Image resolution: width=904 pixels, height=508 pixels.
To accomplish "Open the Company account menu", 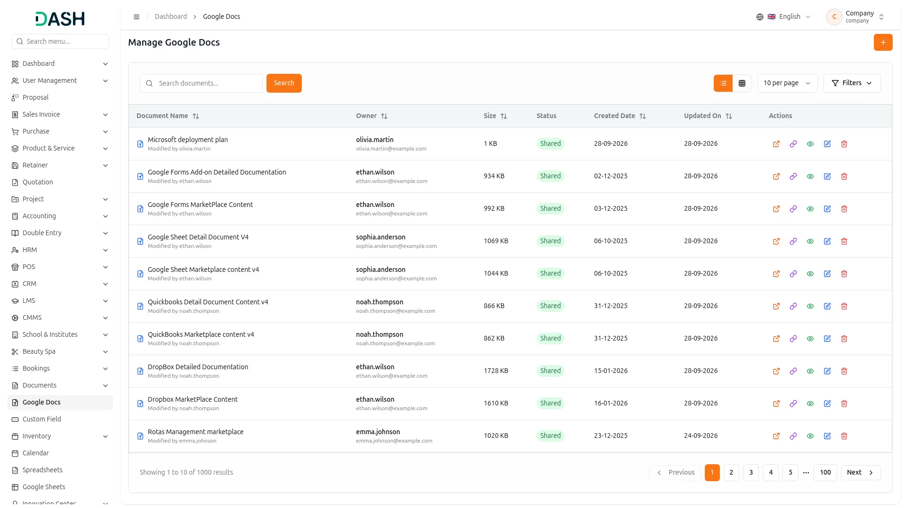I will pos(856,17).
